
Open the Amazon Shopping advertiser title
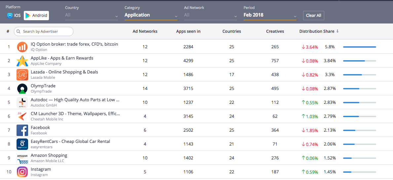coord(49,156)
